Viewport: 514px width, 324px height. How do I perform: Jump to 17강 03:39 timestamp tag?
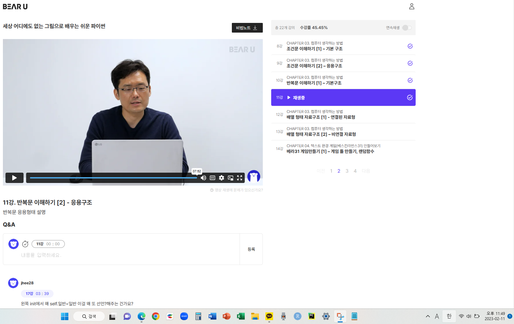tap(37, 294)
